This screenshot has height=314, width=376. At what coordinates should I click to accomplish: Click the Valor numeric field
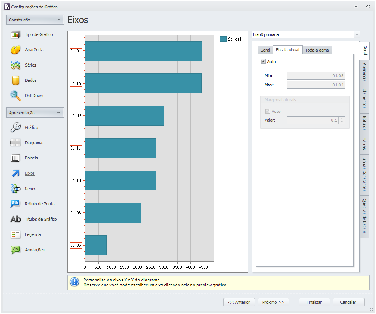click(313, 120)
